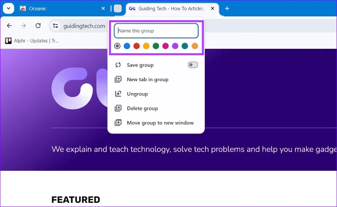Screen dimensions: 337x207
Task: Open the tab search dropdown arrow
Action: click(x=8, y=8)
